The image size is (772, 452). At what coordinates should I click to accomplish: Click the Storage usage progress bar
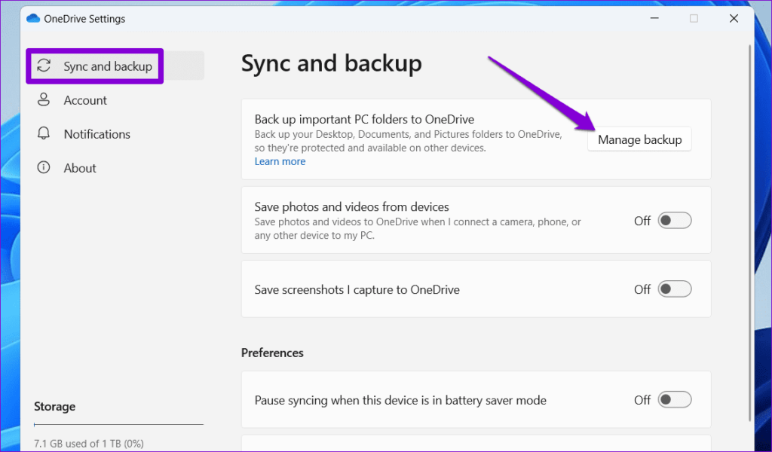(118, 425)
